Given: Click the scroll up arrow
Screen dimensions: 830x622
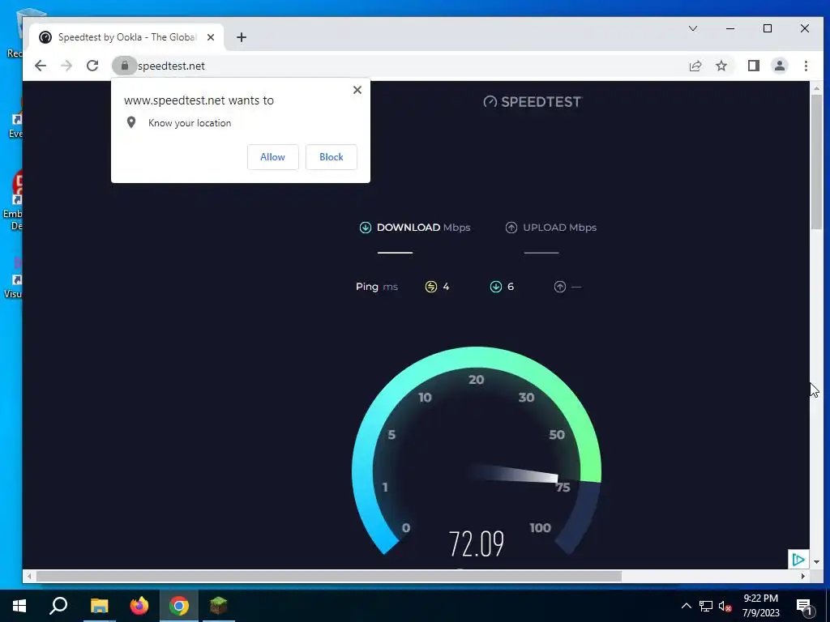Looking at the screenshot, I should coord(817,88).
